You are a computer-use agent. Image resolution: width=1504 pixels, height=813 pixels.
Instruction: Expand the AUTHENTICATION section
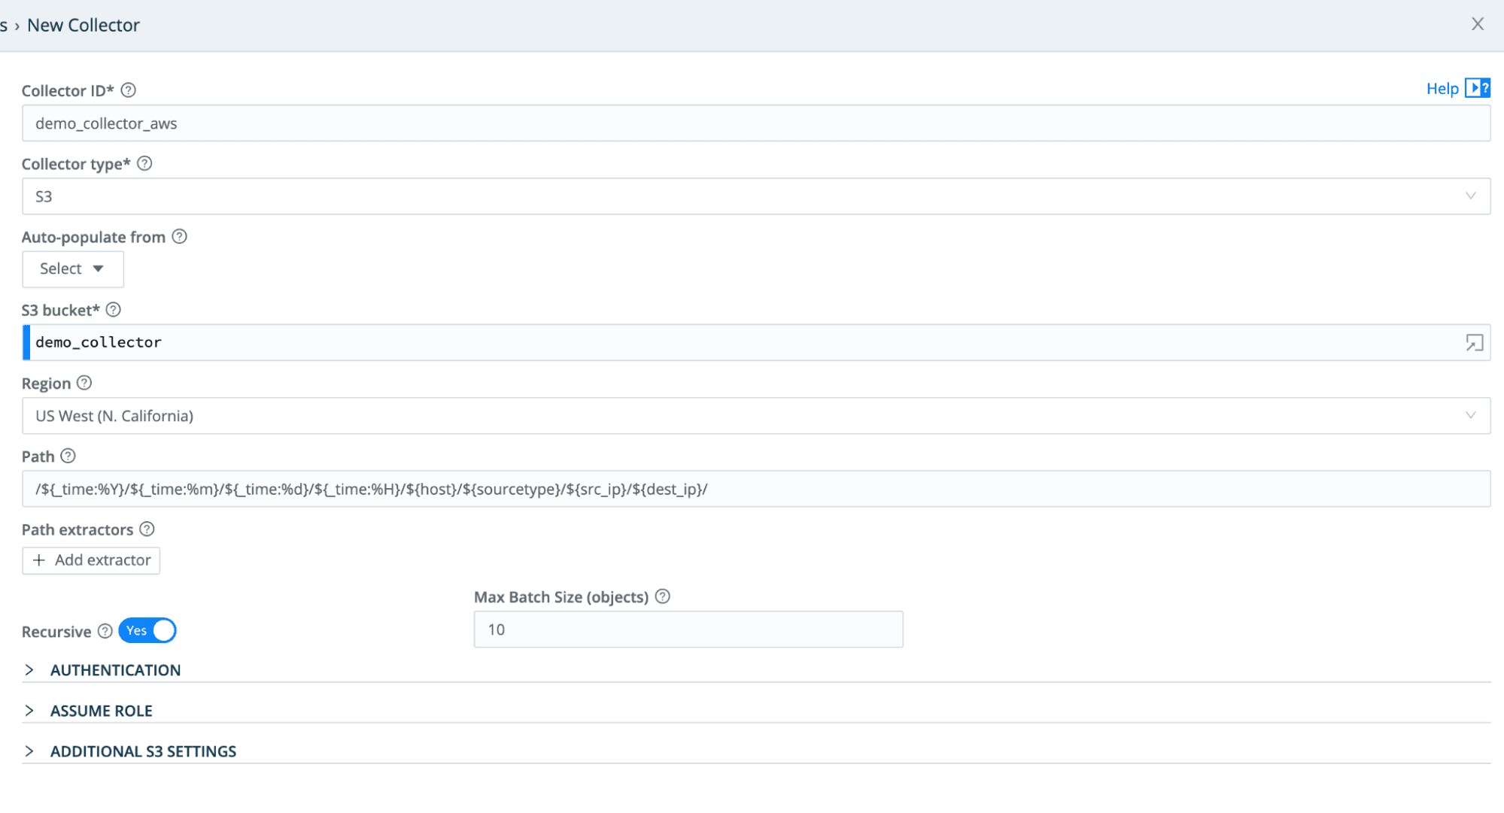(115, 670)
